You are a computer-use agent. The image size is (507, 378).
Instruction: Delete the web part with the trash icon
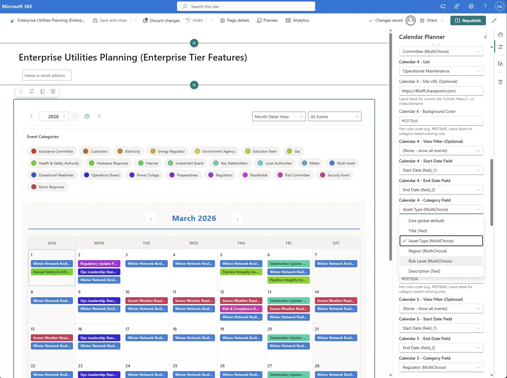[x=53, y=91]
